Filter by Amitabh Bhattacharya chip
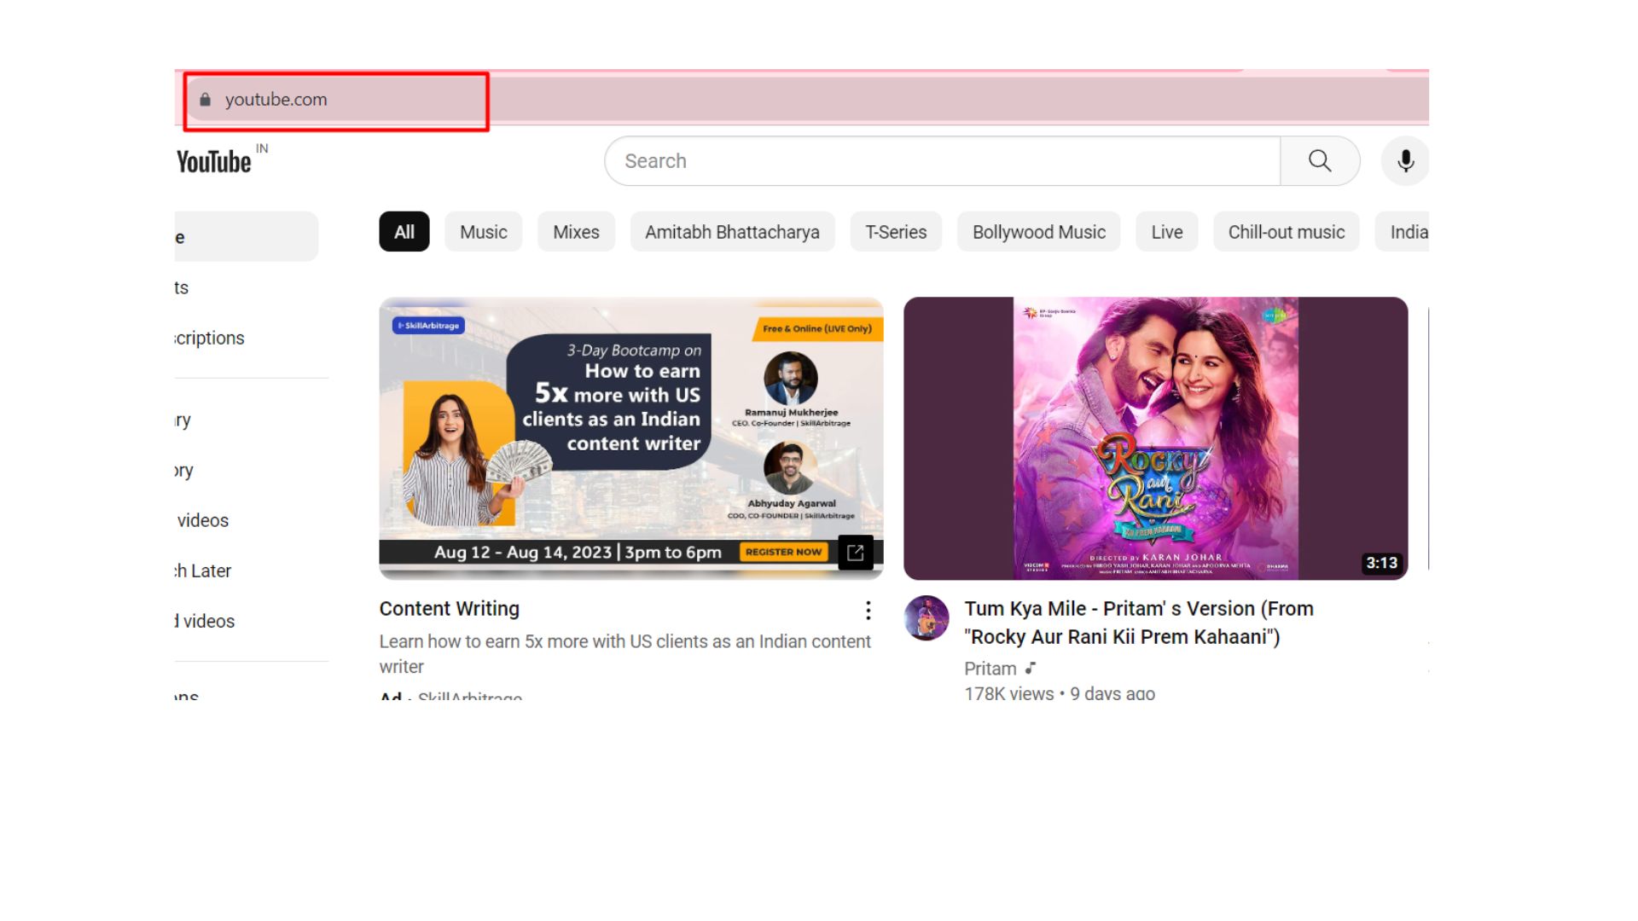1638x921 pixels. click(732, 232)
